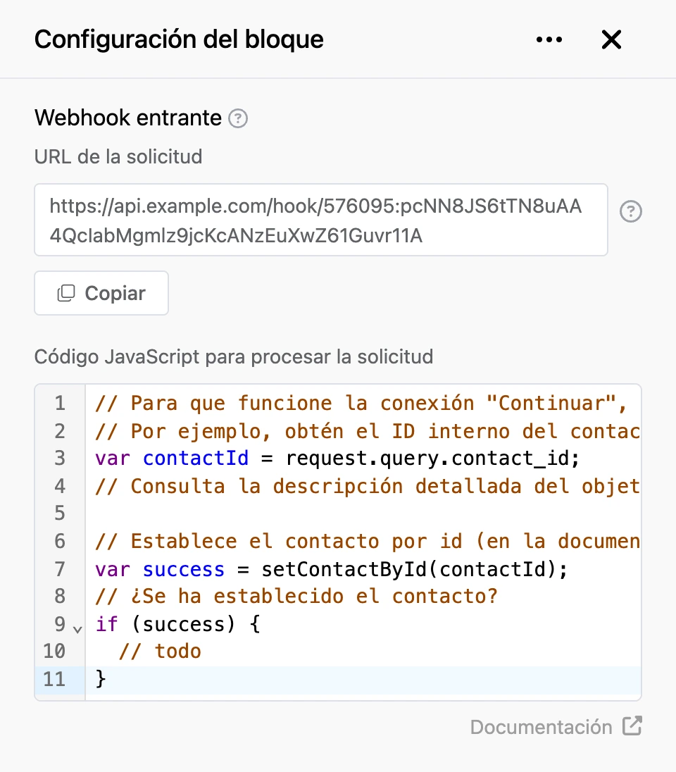676x772 pixels.
Task: Collapse the code fold arrow on line 9
Action: [x=77, y=629]
